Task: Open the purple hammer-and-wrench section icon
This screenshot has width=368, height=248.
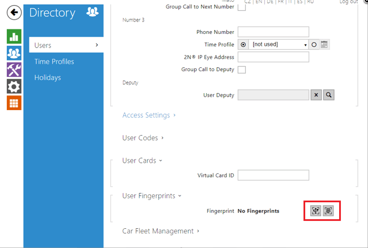Action: click(14, 69)
